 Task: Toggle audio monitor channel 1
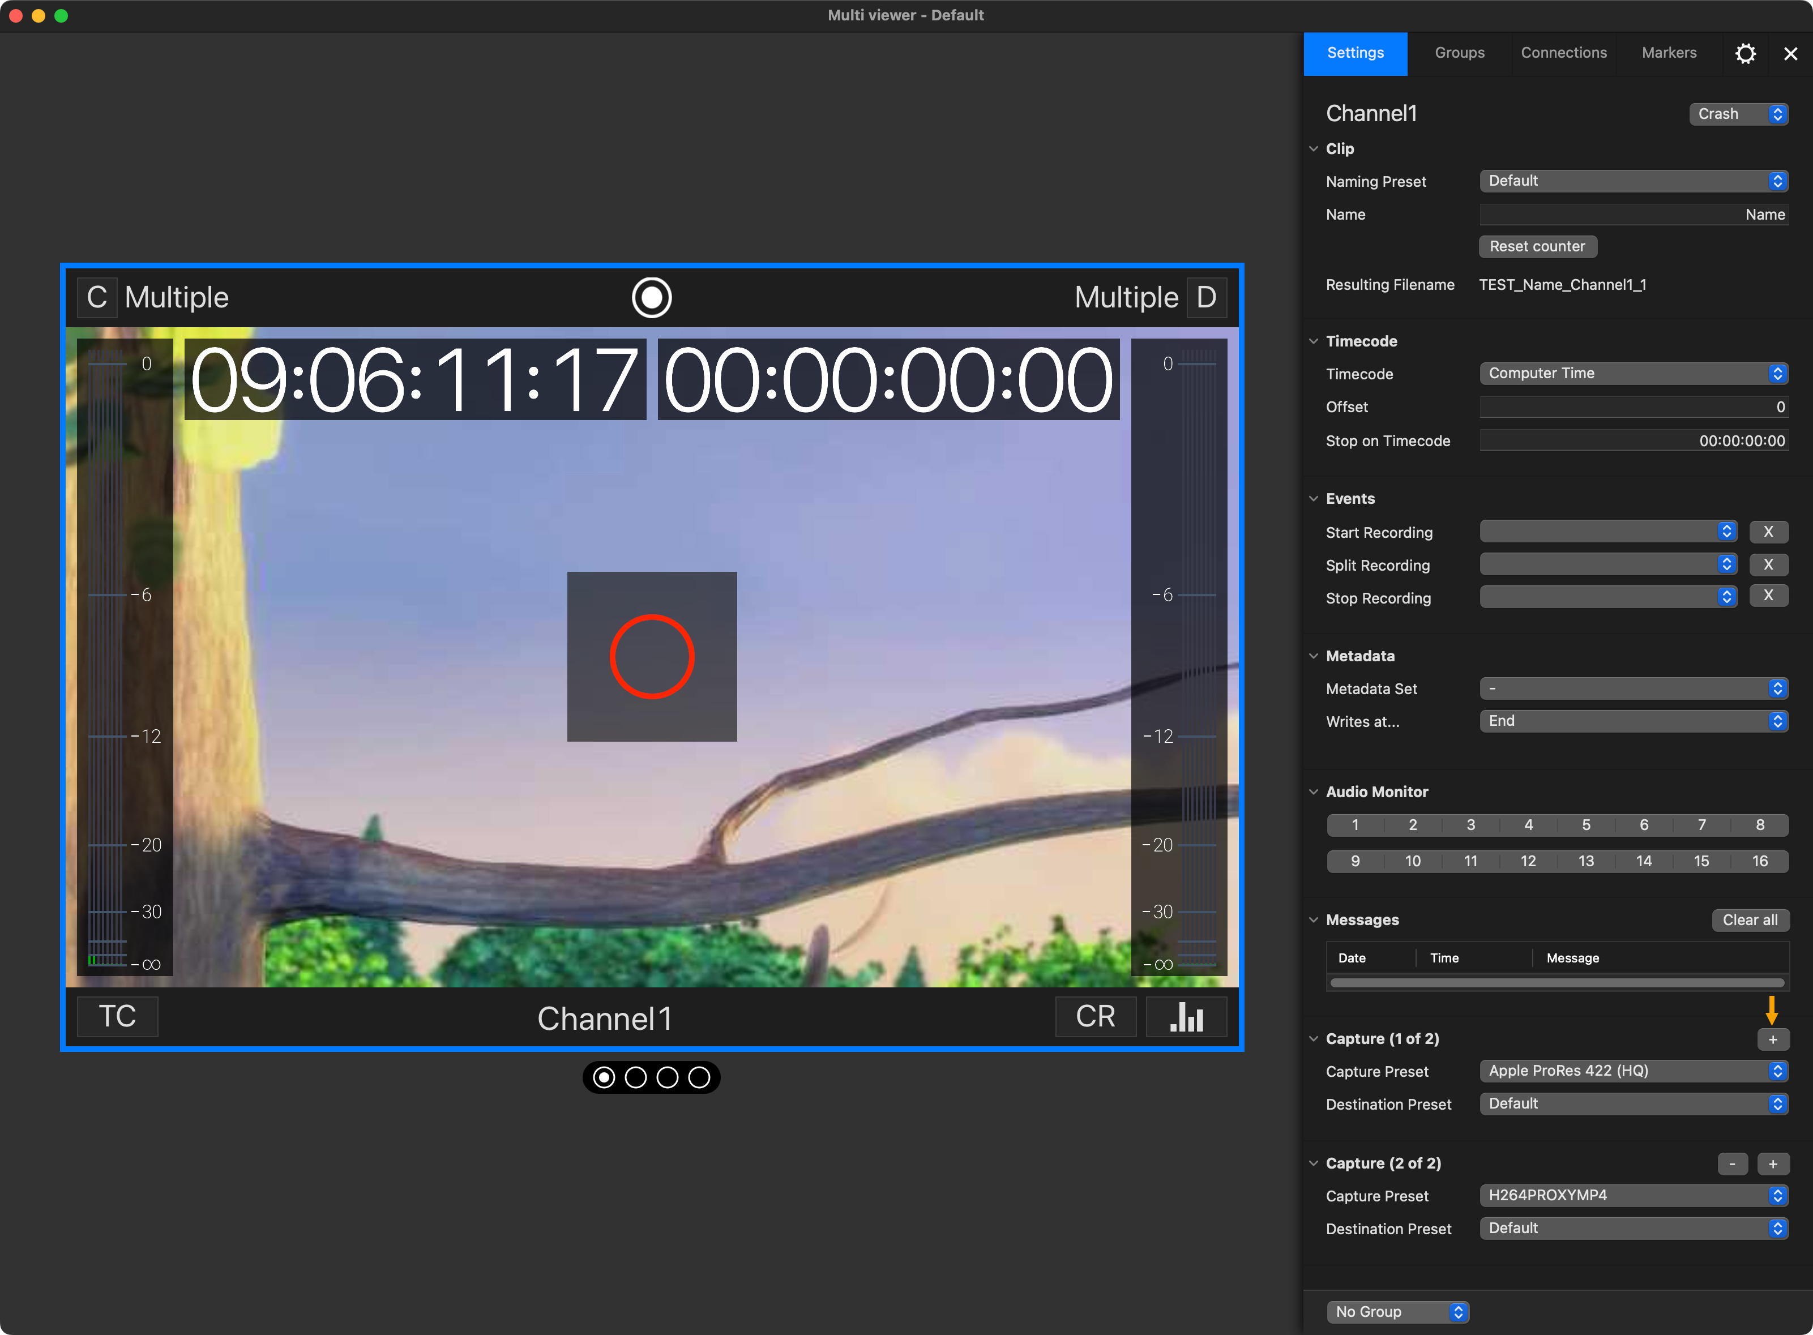[x=1356, y=825]
